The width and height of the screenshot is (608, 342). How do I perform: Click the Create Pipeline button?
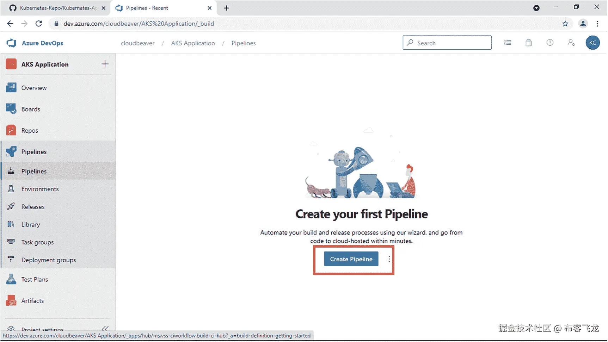coord(351,259)
